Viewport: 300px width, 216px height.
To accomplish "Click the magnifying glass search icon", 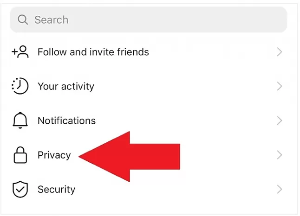I will click(x=23, y=19).
